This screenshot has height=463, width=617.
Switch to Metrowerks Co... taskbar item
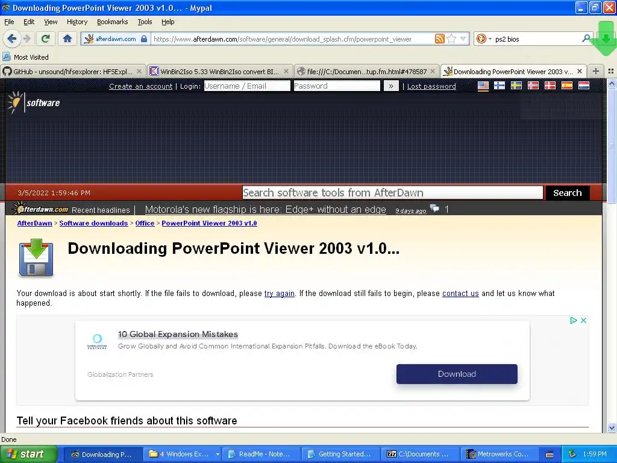(x=499, y=454)
